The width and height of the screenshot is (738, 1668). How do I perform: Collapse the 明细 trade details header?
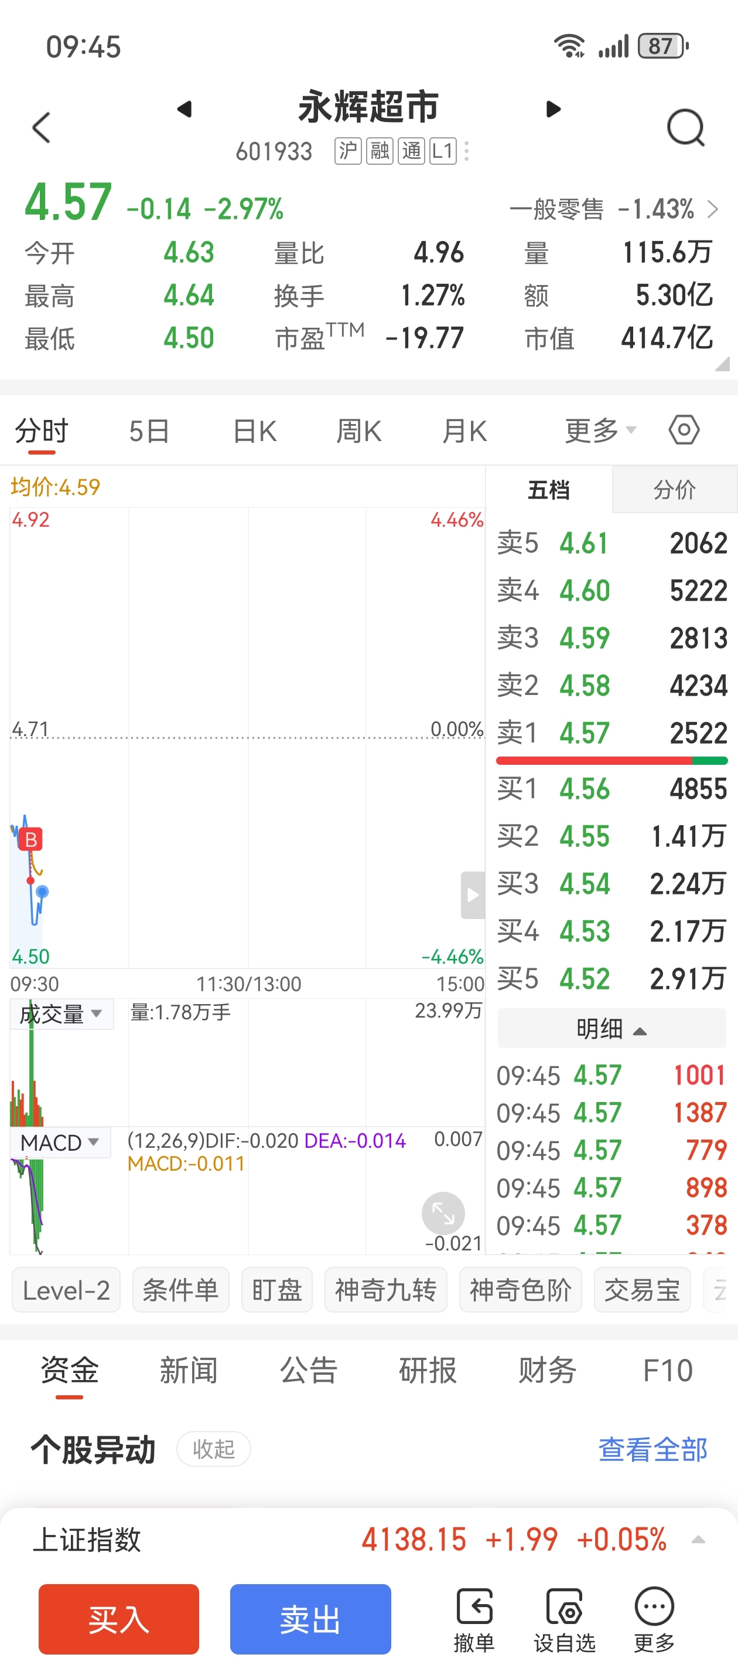click(612, 1028)
